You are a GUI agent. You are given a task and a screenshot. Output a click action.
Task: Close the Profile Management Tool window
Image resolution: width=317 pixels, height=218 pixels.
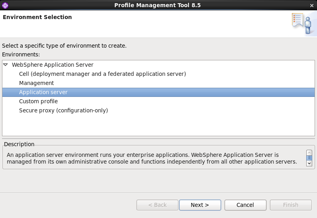[311, 6]
